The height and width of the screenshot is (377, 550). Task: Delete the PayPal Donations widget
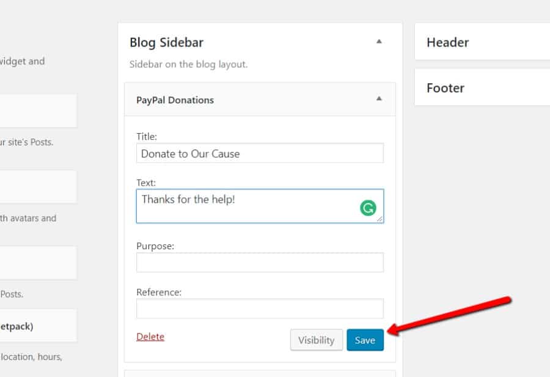click(x=150, y=336)
